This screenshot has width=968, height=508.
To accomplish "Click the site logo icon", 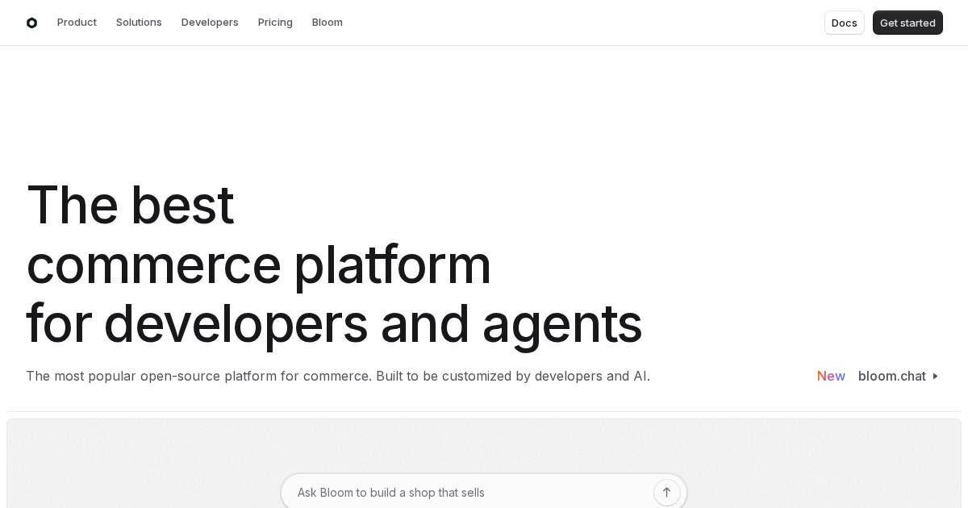I will click(31, 23).
